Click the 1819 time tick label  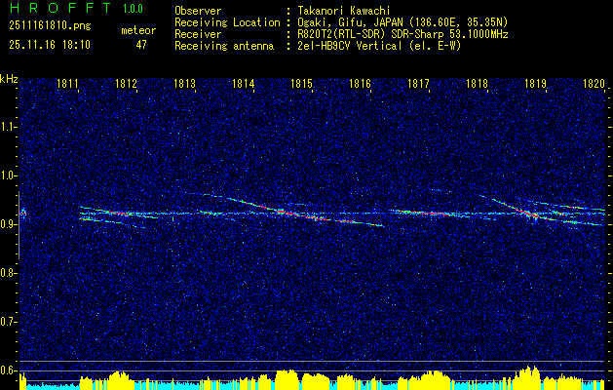536,83
